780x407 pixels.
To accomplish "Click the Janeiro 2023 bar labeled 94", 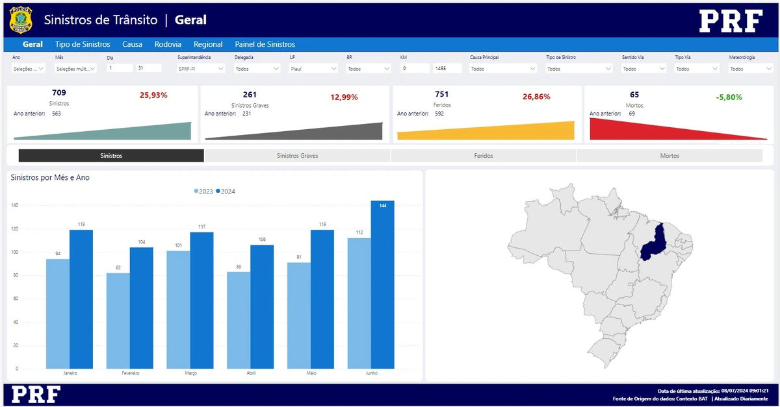I will tap(57, 314).
